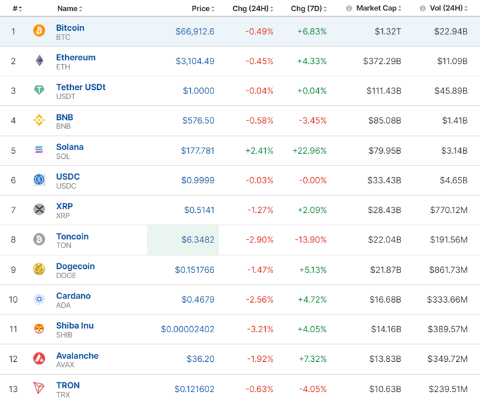Open the Dogecoin link
Viewport: 480px width, 400px height.
[75, 266]
